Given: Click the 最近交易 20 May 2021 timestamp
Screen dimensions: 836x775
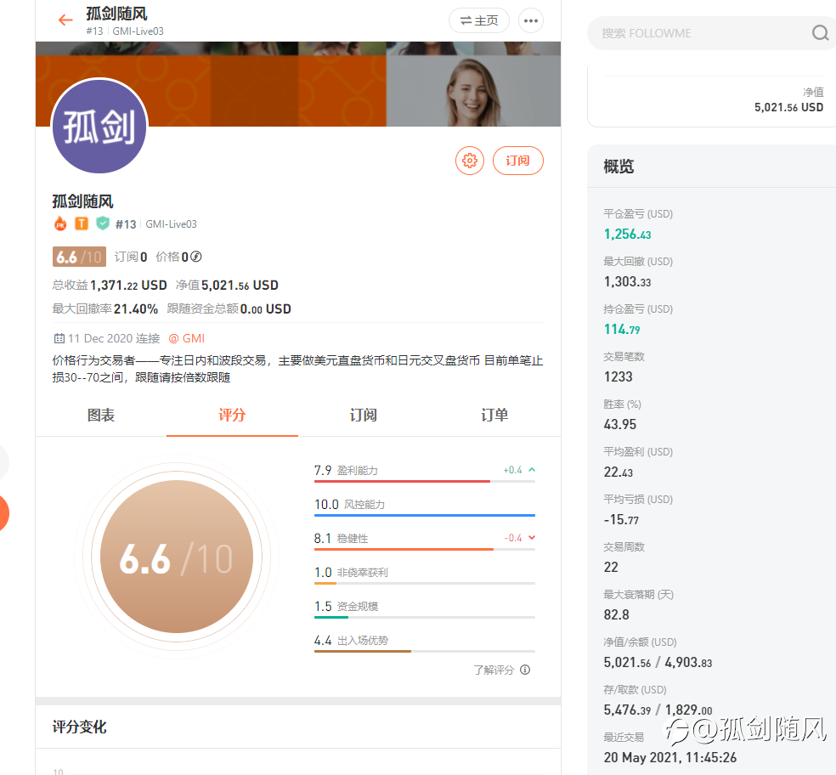Looking at the screenshot, I should (x=670, y=757).
